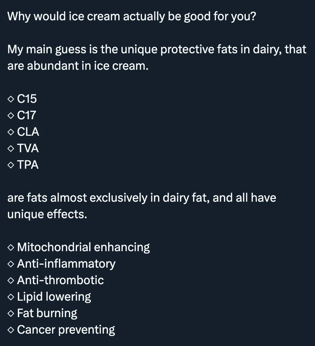This screenshot has height=346, width=315.
Task: Select the 'Anti-inflammatory' text
Action: pyautogui.click(x=66, y=264)
